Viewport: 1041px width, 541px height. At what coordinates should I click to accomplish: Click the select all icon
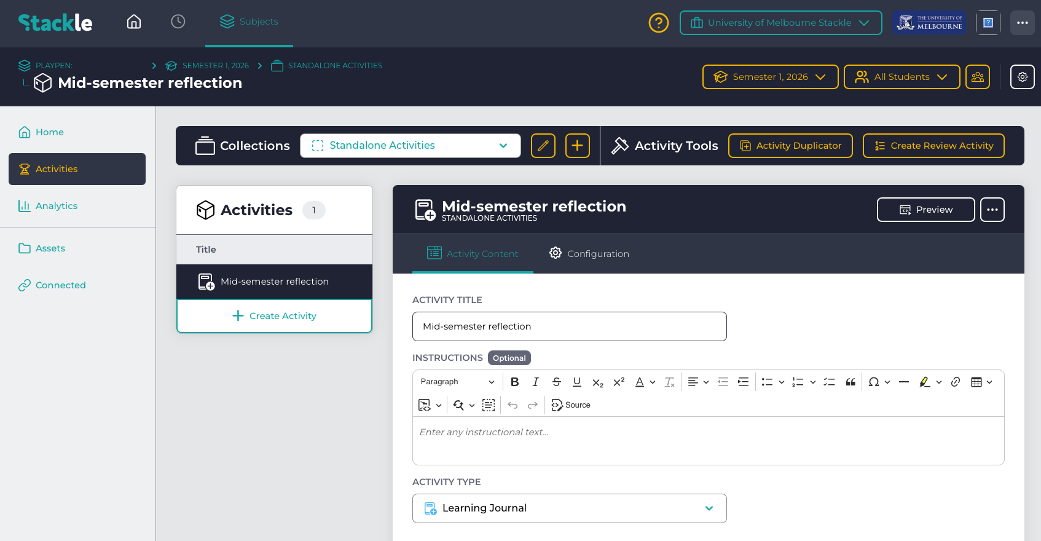(x=489, y=405)
